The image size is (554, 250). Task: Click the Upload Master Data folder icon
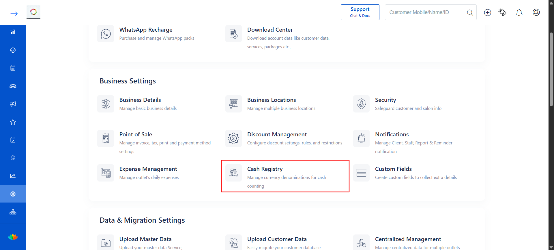[106, 243]
